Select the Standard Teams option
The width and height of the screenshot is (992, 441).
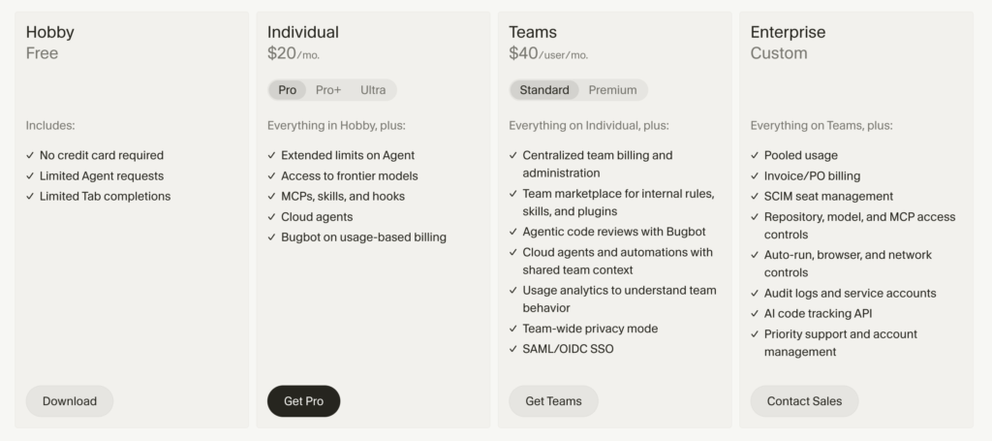click(544, 90)
